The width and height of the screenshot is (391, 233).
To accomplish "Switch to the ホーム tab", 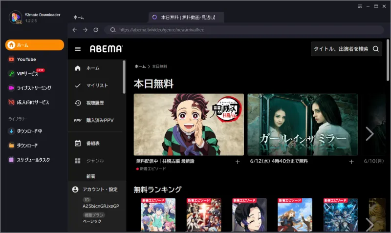I will click(x=79, y=18).
